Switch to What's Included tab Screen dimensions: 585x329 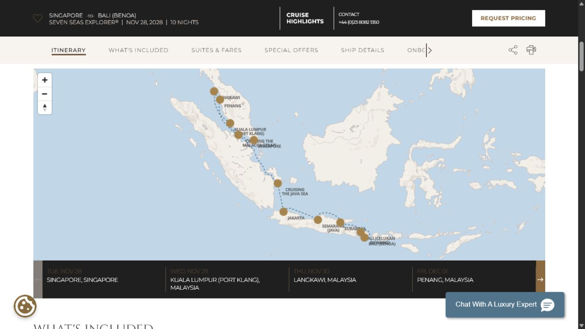[138, 50]
